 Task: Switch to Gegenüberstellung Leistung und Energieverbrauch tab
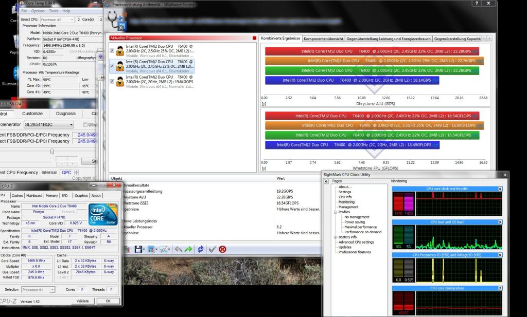coord(388,39)
